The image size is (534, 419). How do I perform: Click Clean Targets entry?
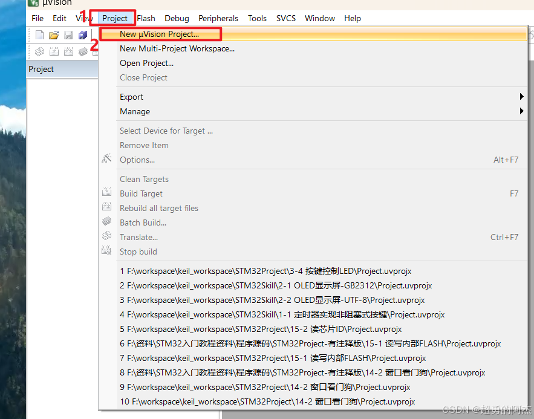[313, 179]
